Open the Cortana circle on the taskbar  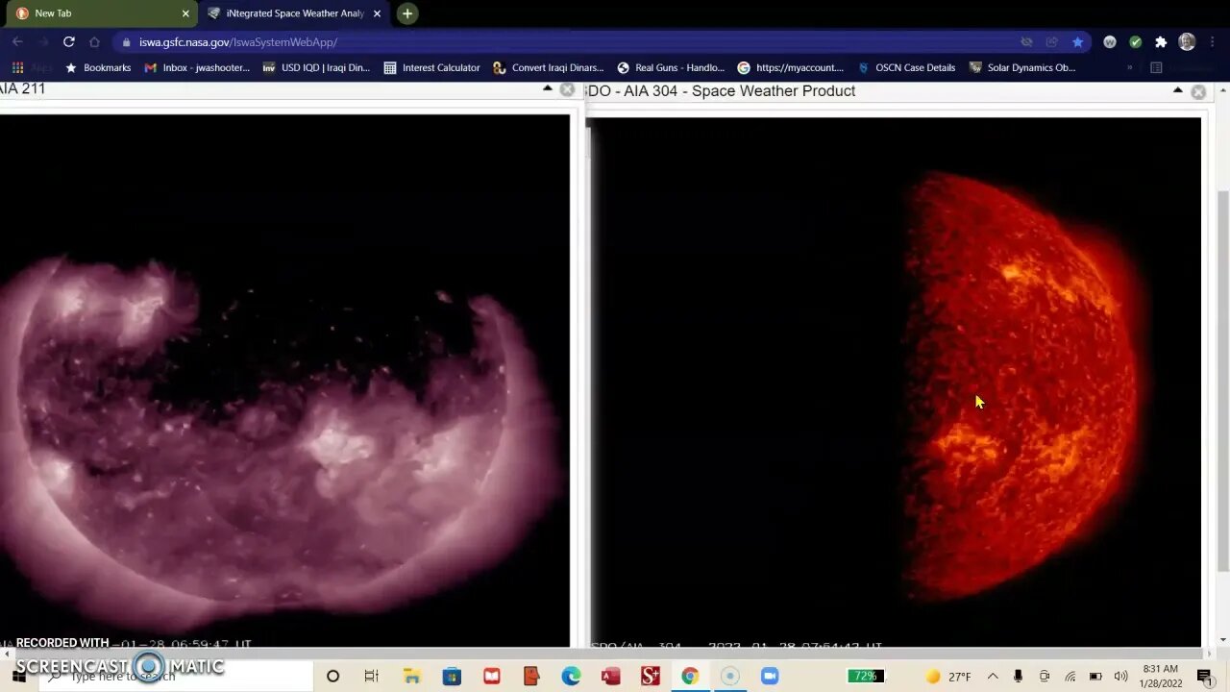pyautogui.click(x=332, y=677)
